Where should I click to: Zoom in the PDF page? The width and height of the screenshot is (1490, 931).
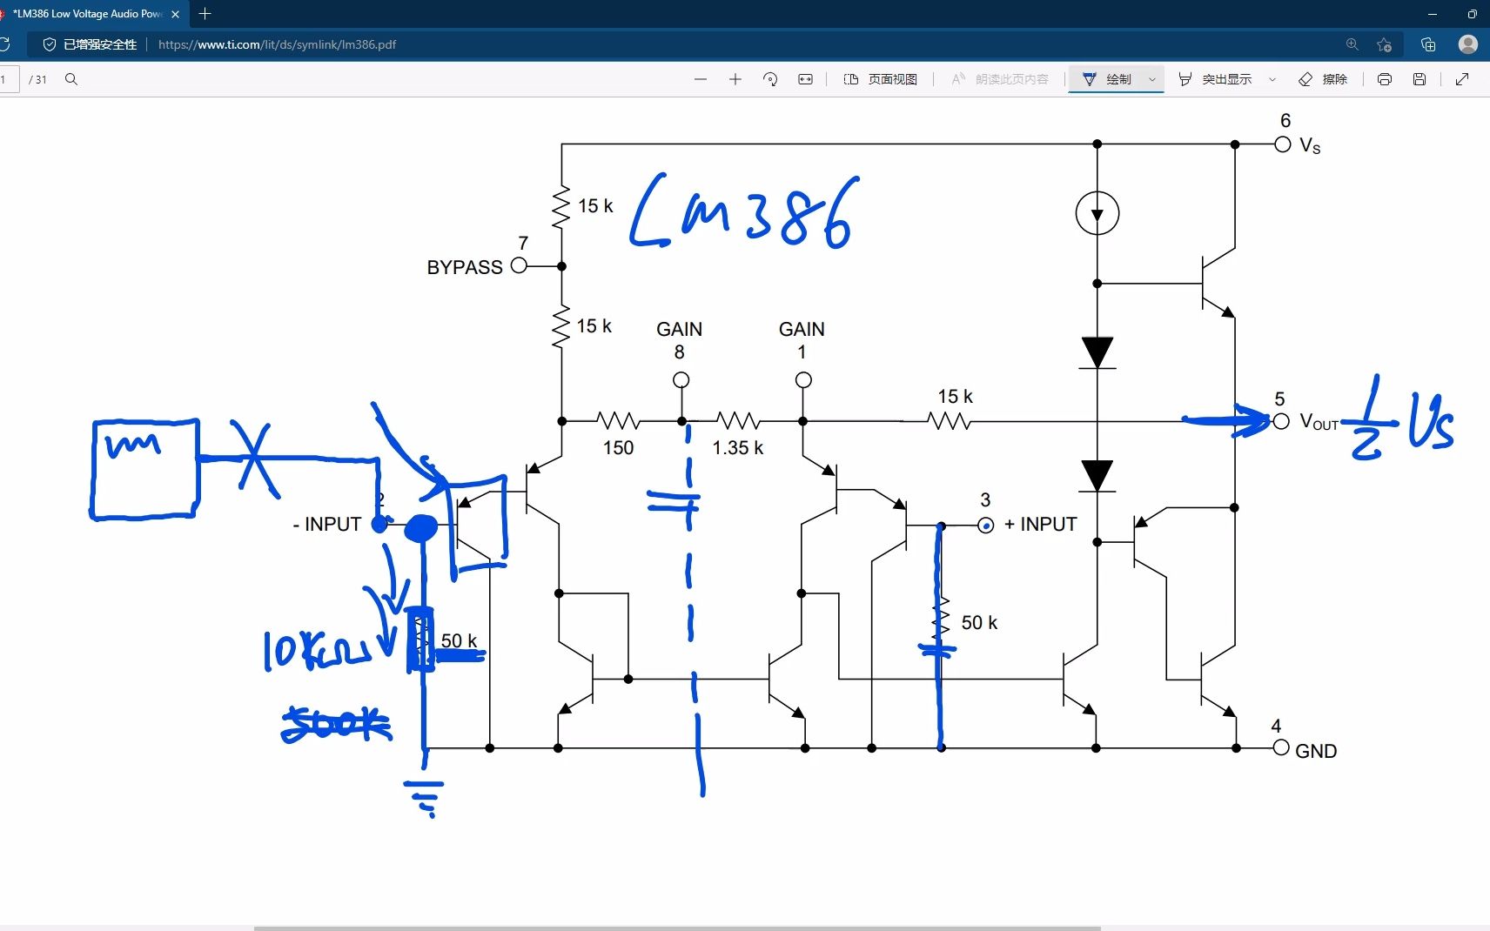pos(735,79)
